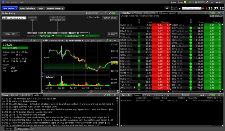This screenshot has width=225, height=131.
Task: Open the News toolbar button
Action: click(41, 8)
